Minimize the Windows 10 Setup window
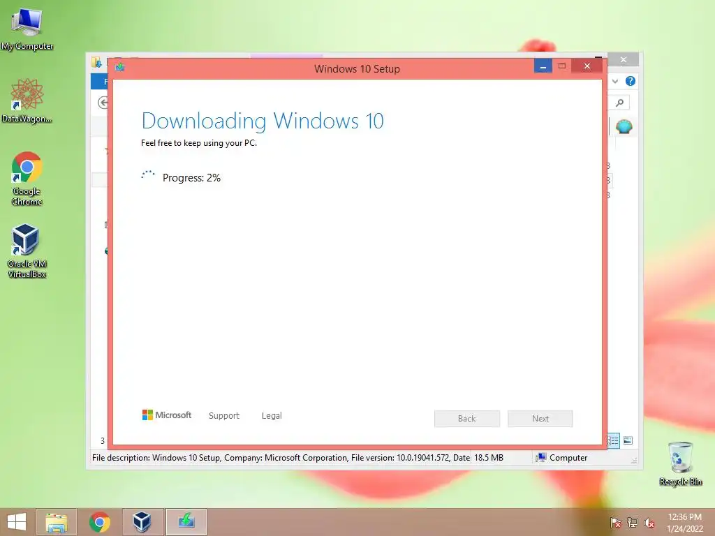Viewport: 715px width, 536px height. pyautogui.click(x=543, y=66)
